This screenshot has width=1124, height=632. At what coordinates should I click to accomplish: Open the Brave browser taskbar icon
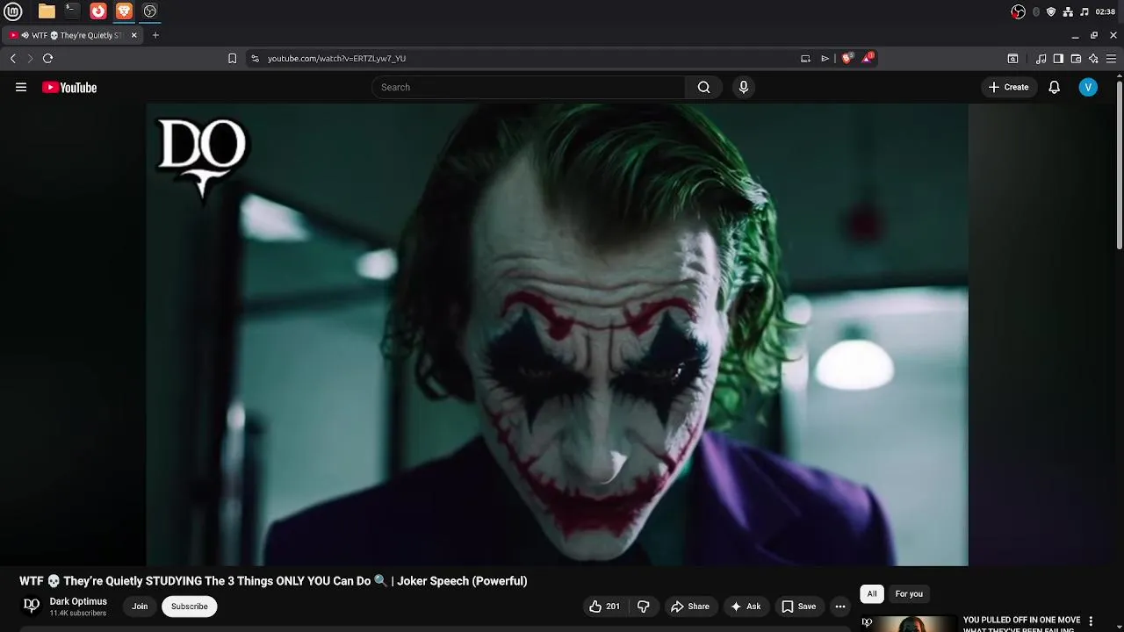point(124,11)
